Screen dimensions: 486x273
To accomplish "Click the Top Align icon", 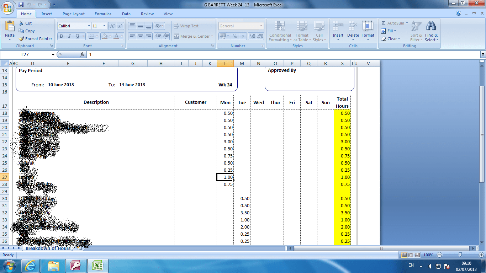I will click(132, 26).
